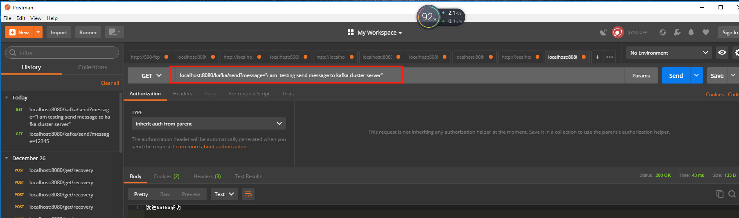Select the Authorization tab
The image size is (739, 218).
145,94
